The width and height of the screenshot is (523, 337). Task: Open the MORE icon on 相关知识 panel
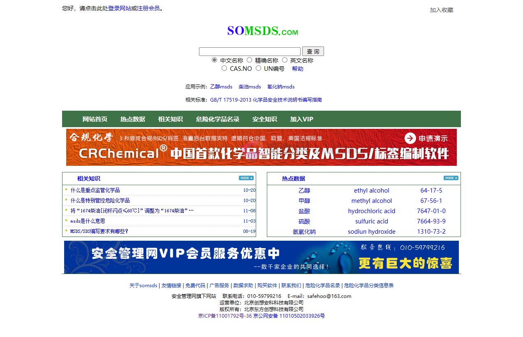click(246, 178)
